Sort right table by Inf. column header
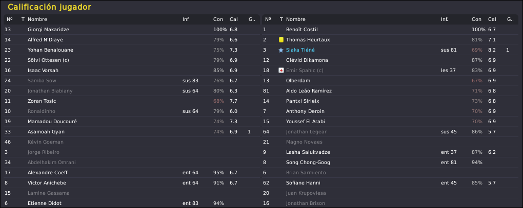 (x=444, y=19)
